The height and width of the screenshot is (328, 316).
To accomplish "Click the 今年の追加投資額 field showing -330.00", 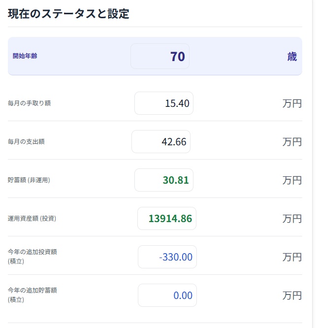I will tap(167, 257).
